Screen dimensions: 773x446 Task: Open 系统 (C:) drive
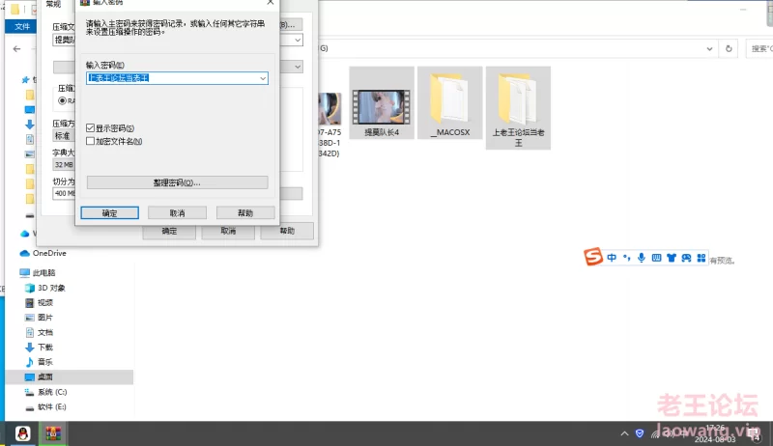[52, 392]
